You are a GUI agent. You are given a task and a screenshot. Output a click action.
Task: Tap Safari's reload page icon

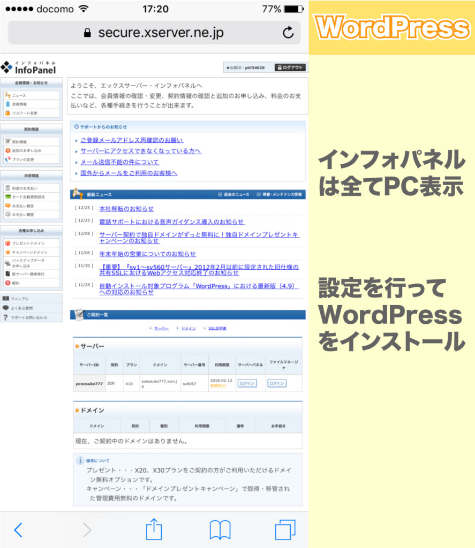click(x=288, y=33)
